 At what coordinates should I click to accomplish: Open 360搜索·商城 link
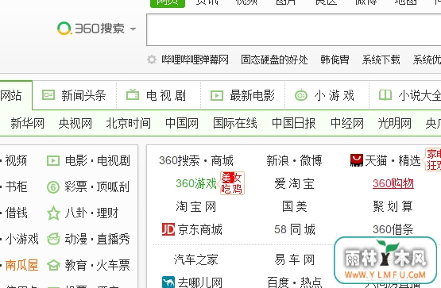196,160
